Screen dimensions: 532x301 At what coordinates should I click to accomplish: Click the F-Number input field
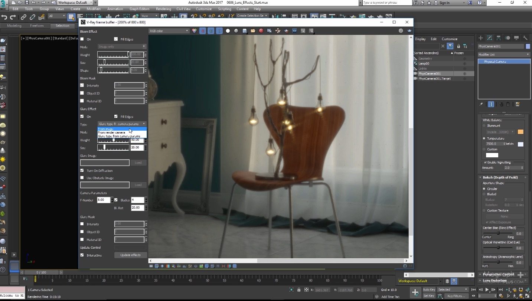(x=104, y=200)
